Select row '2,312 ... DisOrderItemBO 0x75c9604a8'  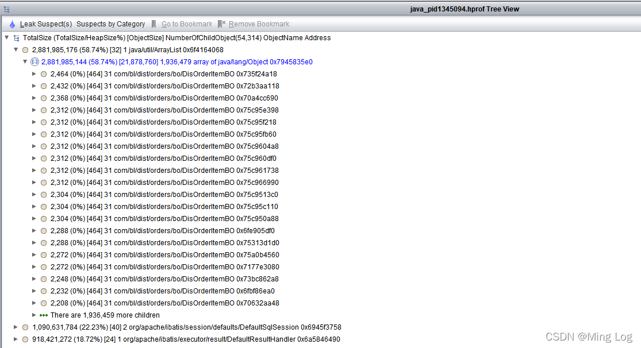point(164,146)
